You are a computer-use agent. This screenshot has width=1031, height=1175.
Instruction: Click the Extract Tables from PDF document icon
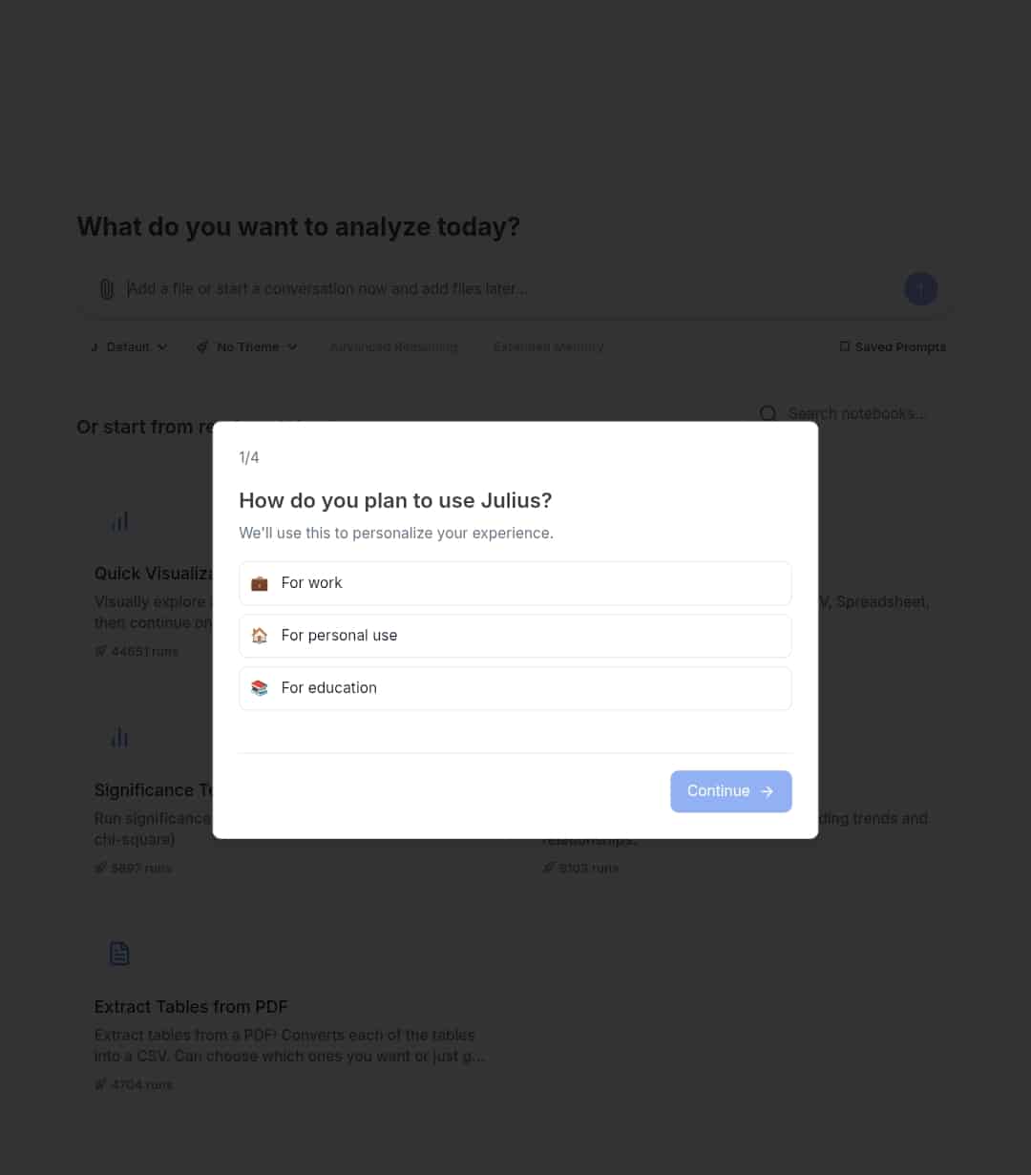pos(119,953)
